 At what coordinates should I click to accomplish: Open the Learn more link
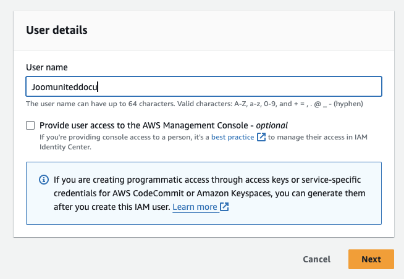pos(195,207)
